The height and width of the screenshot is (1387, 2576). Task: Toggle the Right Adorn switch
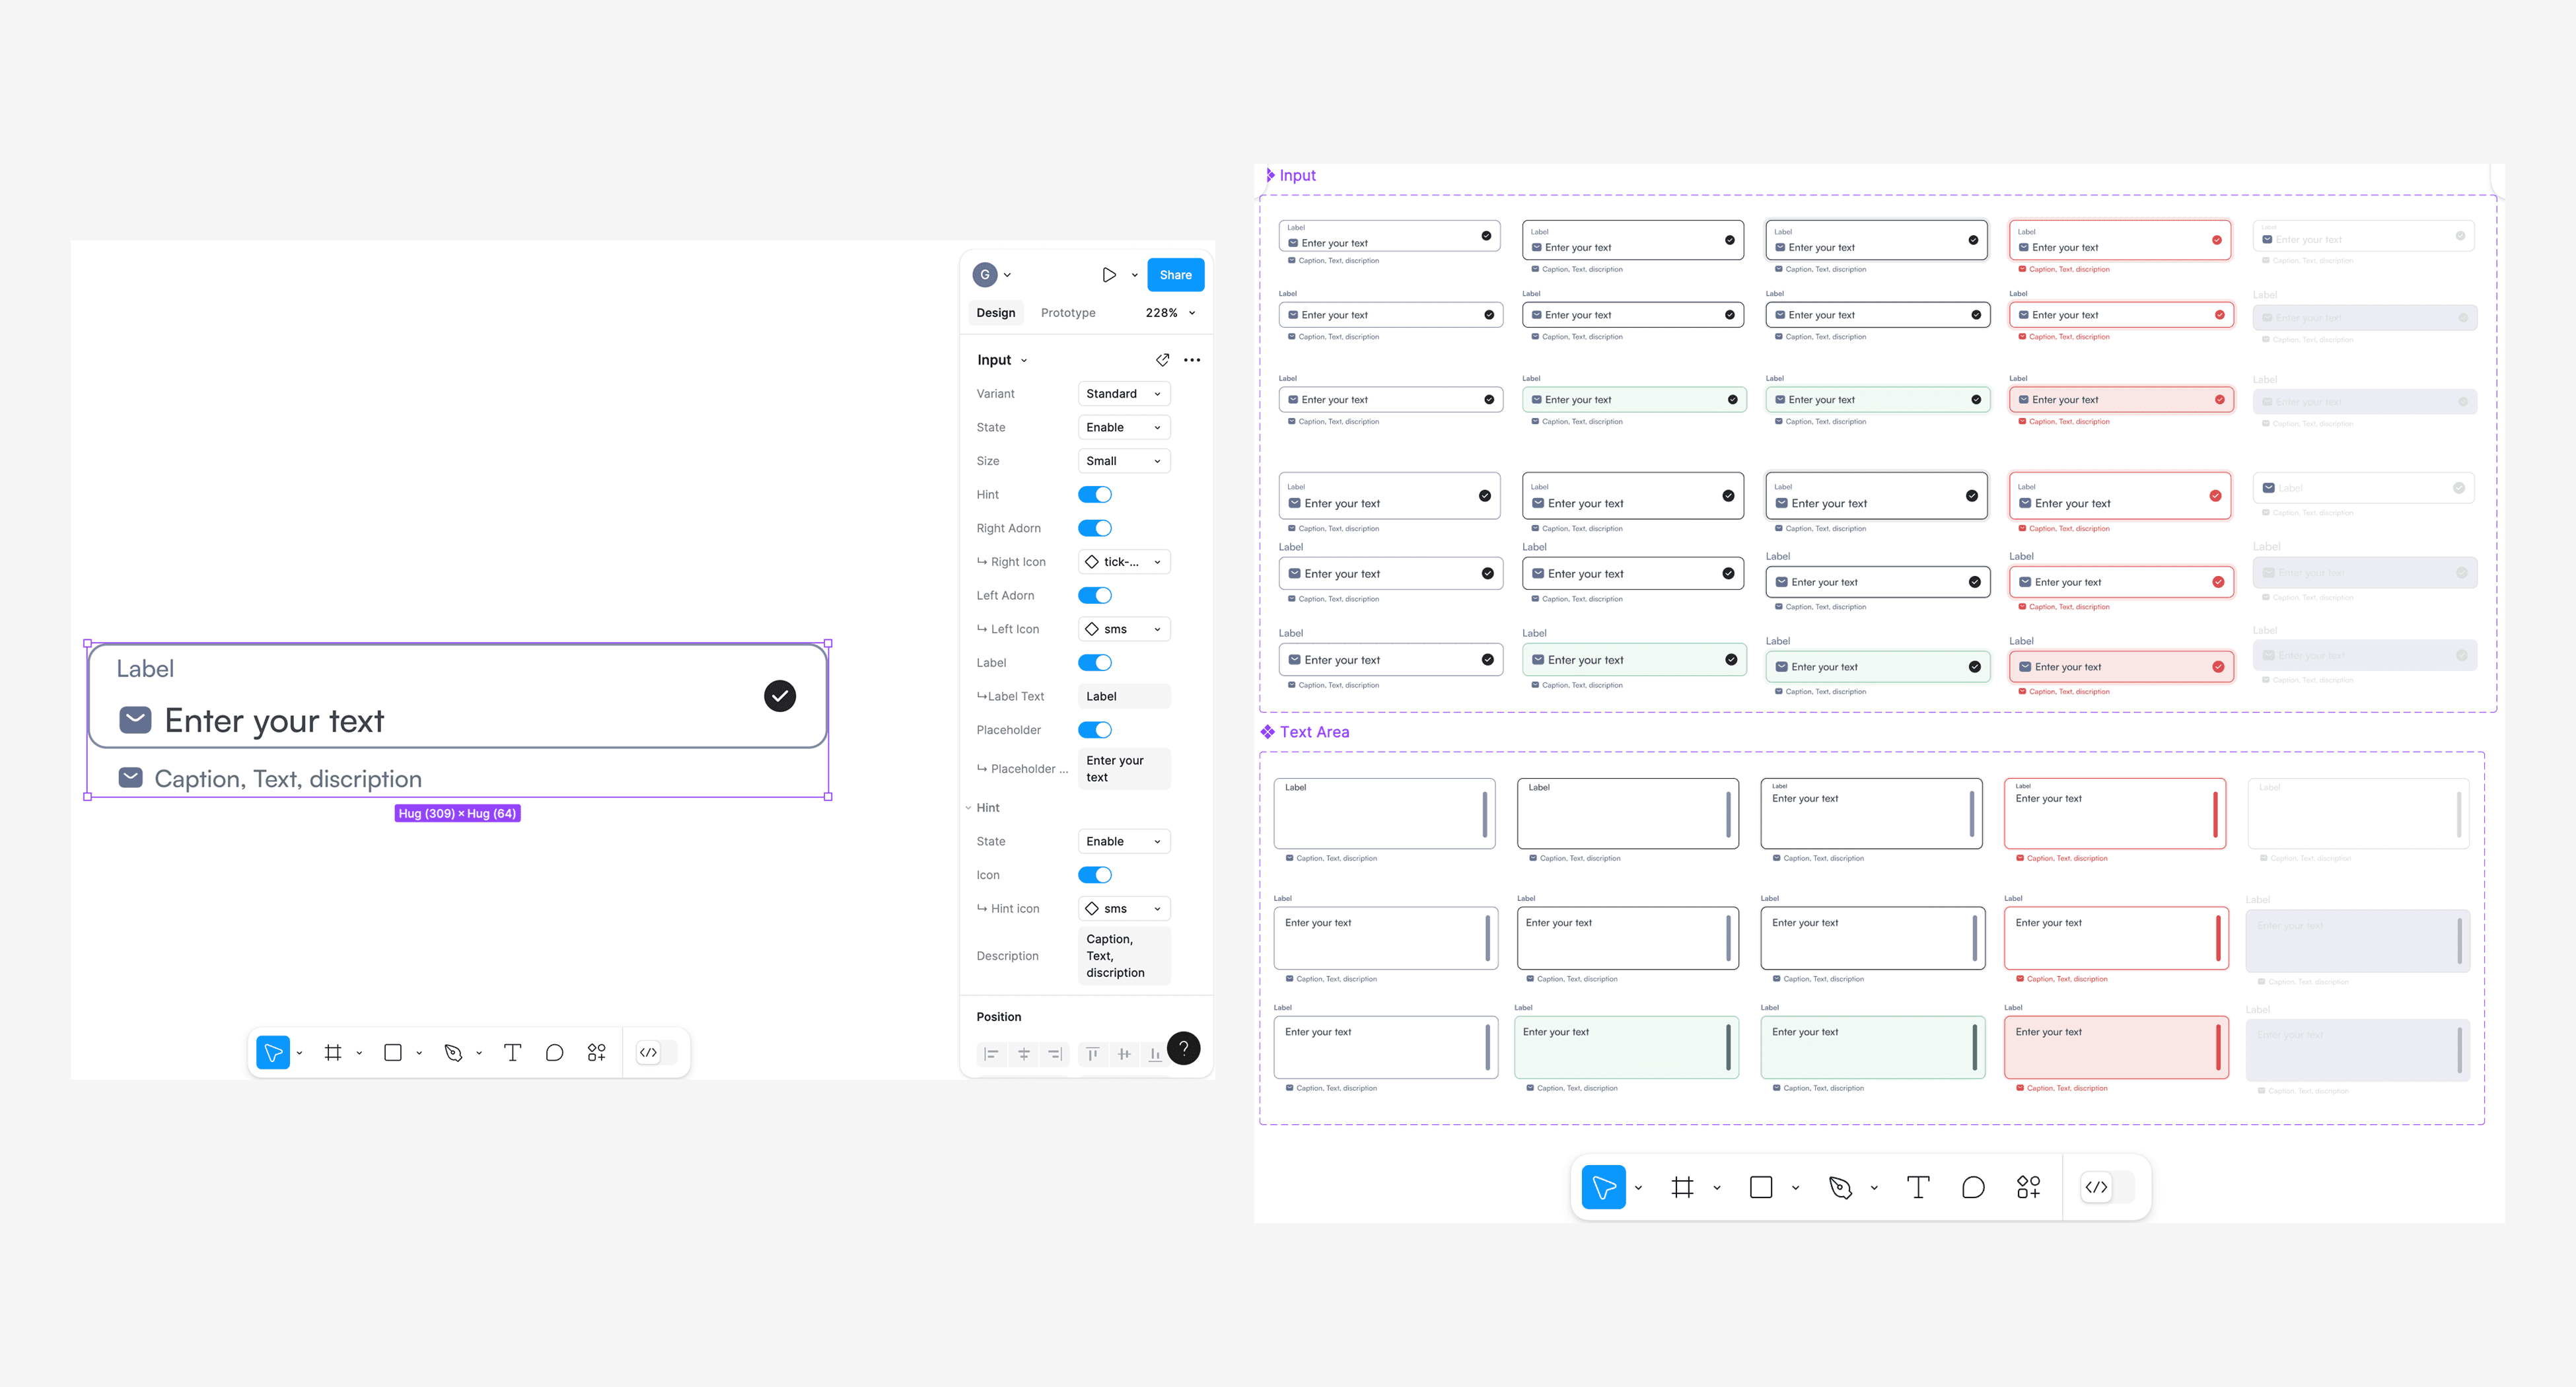(x=1094, y=528)
